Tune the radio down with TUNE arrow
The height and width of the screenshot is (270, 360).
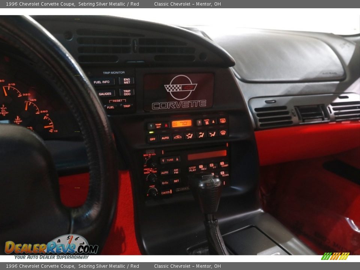[x=163, y=160]
